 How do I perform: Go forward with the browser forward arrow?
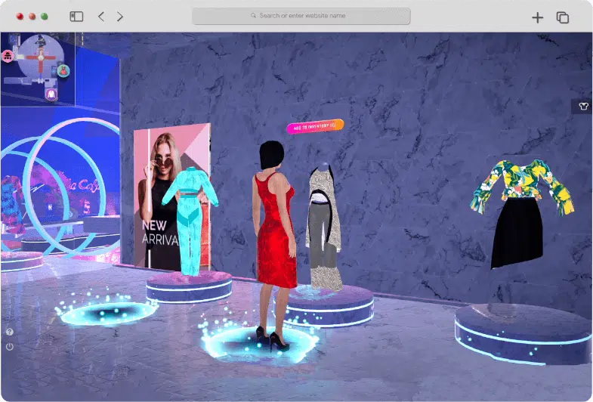coord(120,17)
